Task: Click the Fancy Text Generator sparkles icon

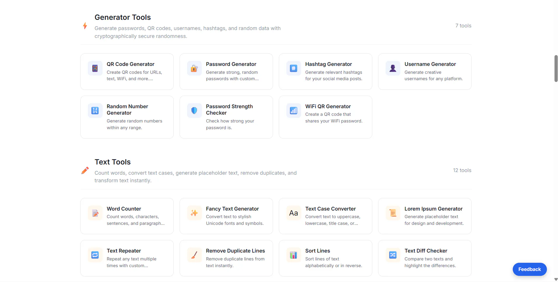Action: (194, 213)
